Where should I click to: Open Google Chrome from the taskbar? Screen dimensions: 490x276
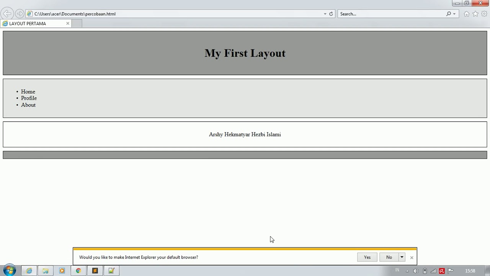tap(78, 271)
